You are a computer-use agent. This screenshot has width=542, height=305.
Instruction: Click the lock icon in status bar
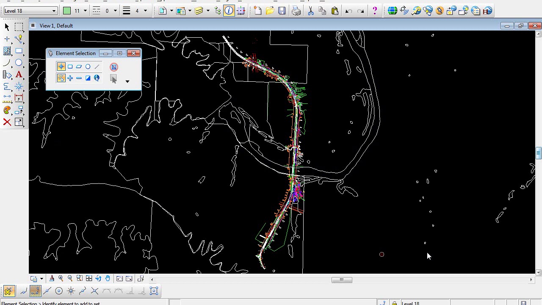coord(394,303)
